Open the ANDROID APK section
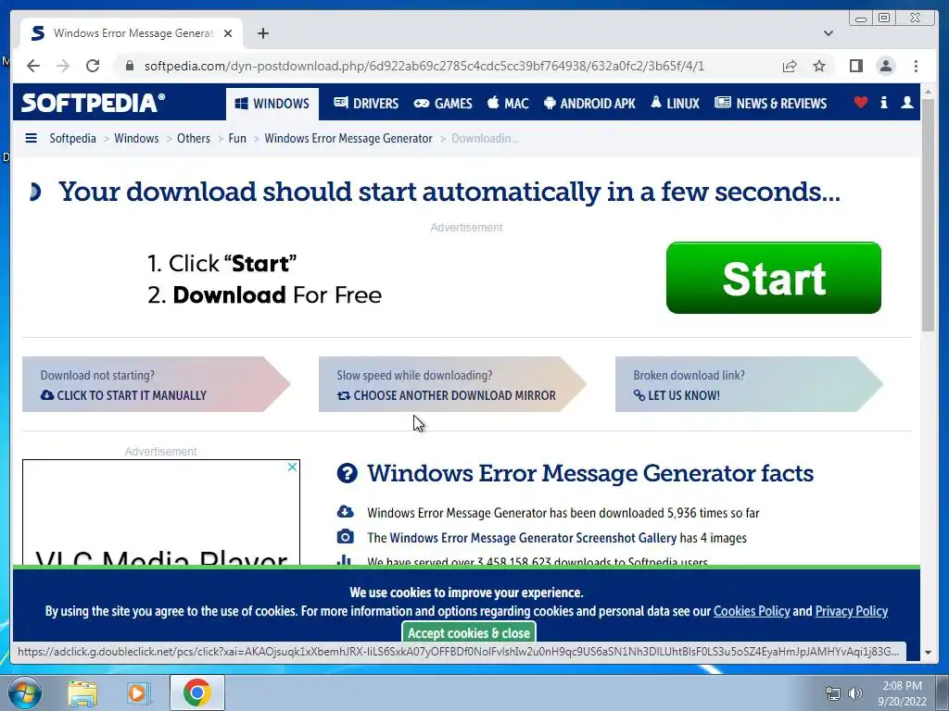 coord(589,104)
